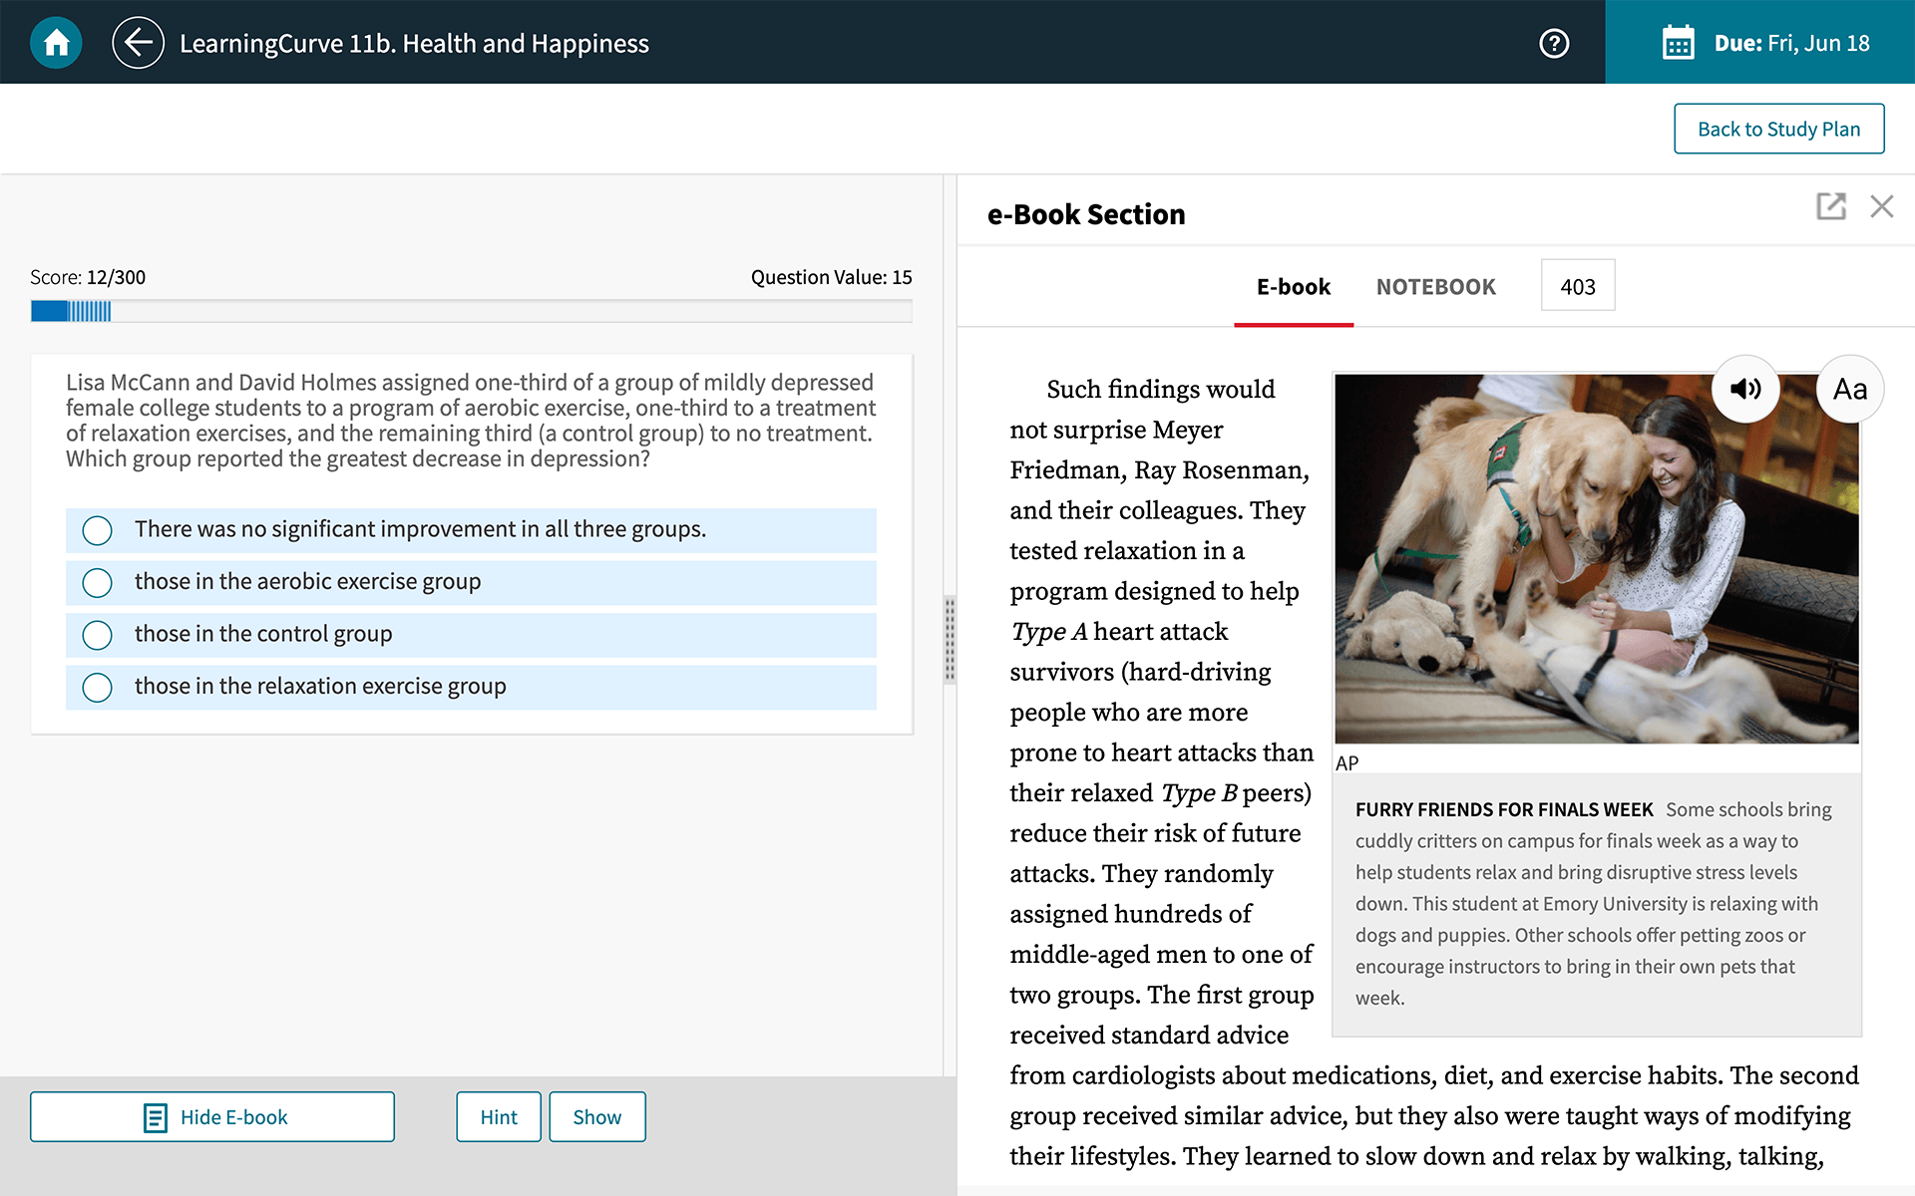Viewport: 1915px width, 1196px height.
Task: Select the relaxation exercise group radio button
Action: 95,686
